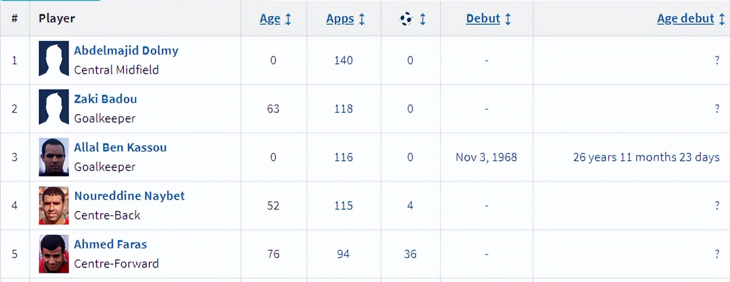This screenshot has height=282, width=730.
Task: View Ahmed Faras's player page link
Action: pyautogui.click(x=111, y=244)
